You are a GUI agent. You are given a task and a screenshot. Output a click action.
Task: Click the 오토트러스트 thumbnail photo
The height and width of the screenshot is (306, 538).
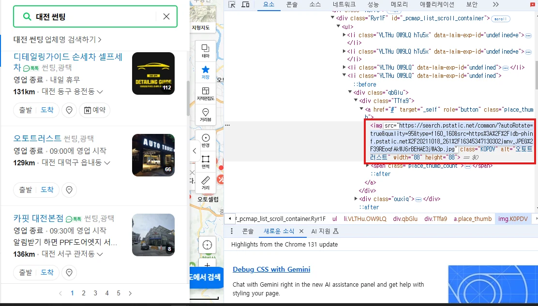153,155
